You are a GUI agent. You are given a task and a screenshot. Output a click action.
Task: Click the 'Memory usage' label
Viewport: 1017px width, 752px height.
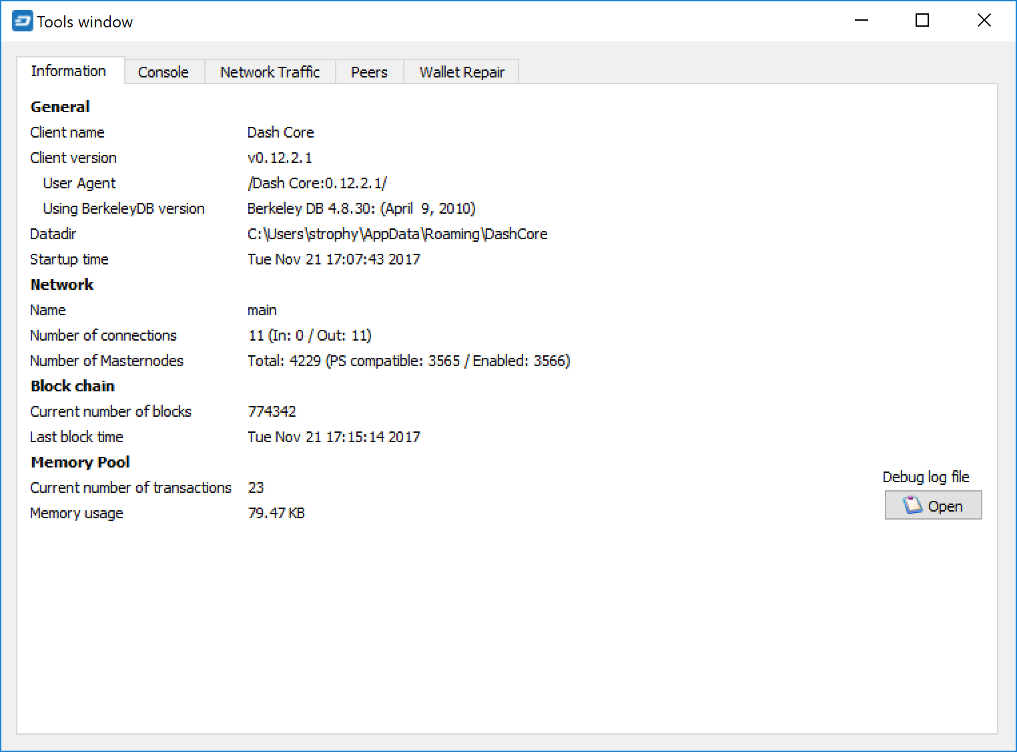(77, 513)
